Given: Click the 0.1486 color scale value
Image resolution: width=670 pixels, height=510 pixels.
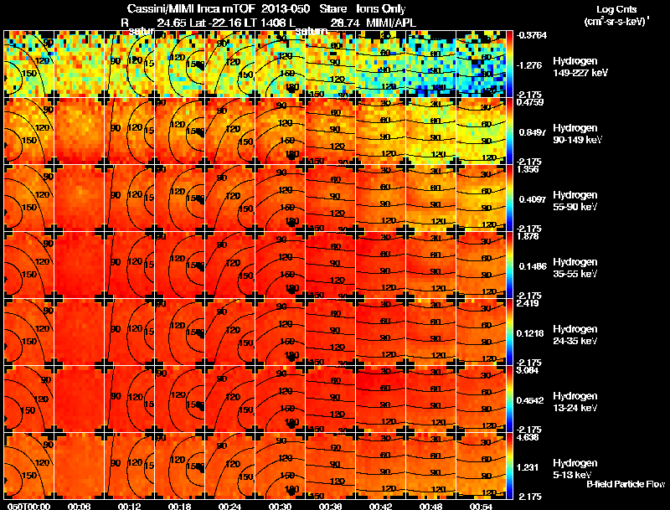Looking at the screenshot, I should tap(532, 266).
